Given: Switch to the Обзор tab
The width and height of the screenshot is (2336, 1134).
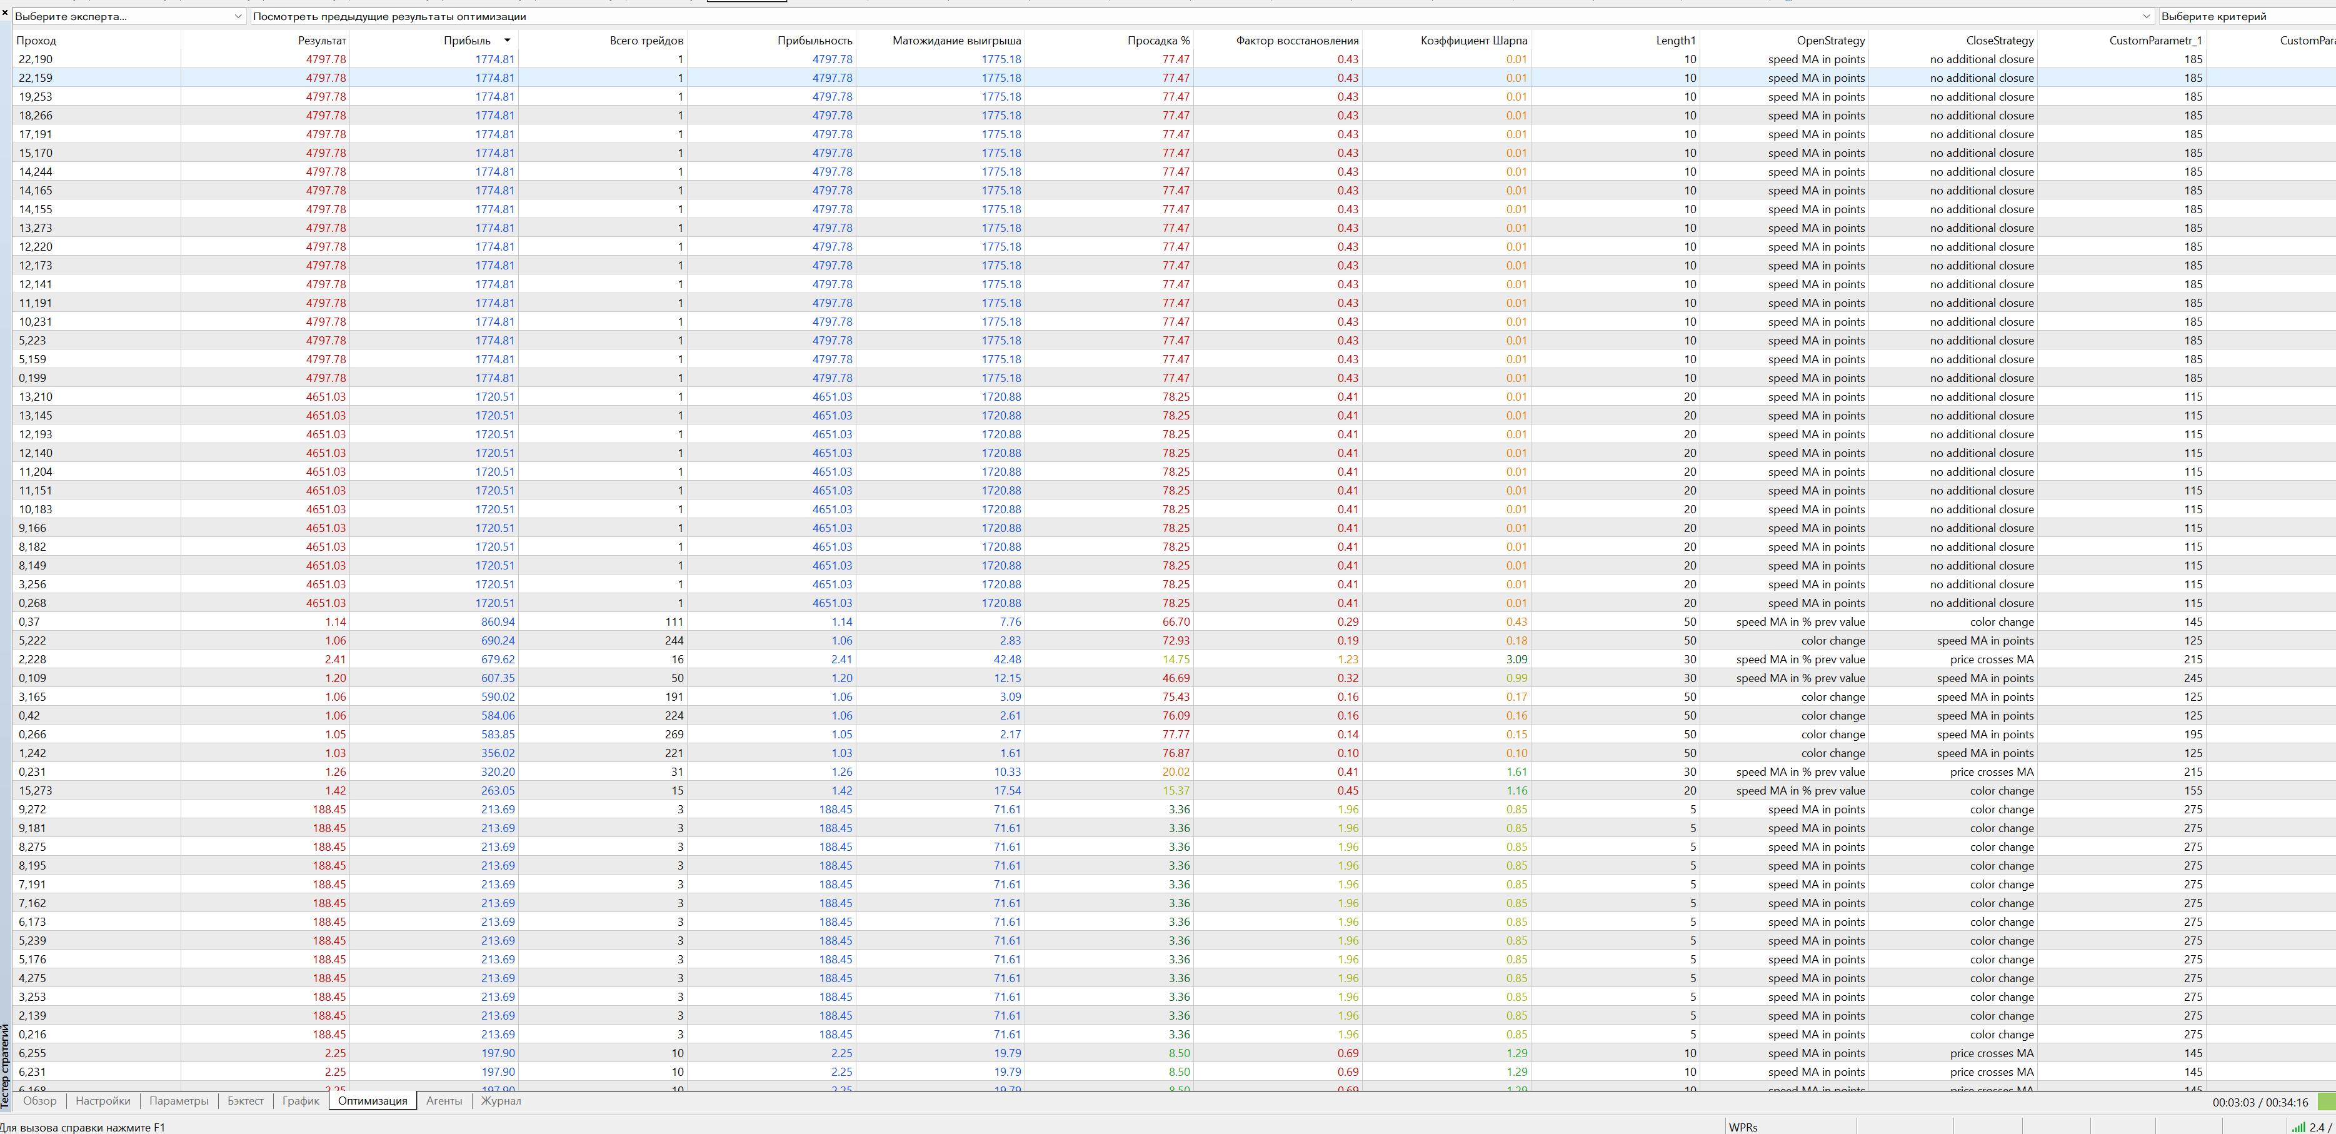Looking at the screenshot, I should tap(40, 1100).
